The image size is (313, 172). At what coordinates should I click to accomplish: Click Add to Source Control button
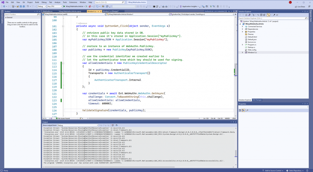273,170
